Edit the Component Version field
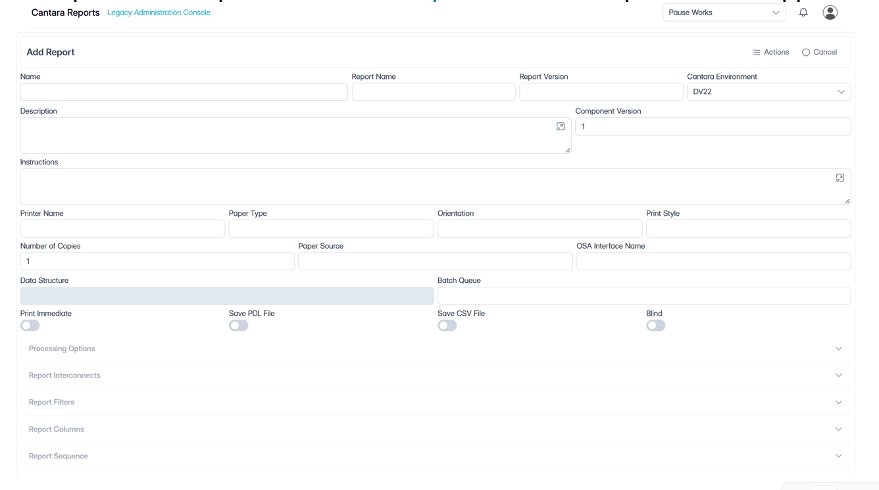879x490 pixels. pyautogui.click(x=713, y=126)
